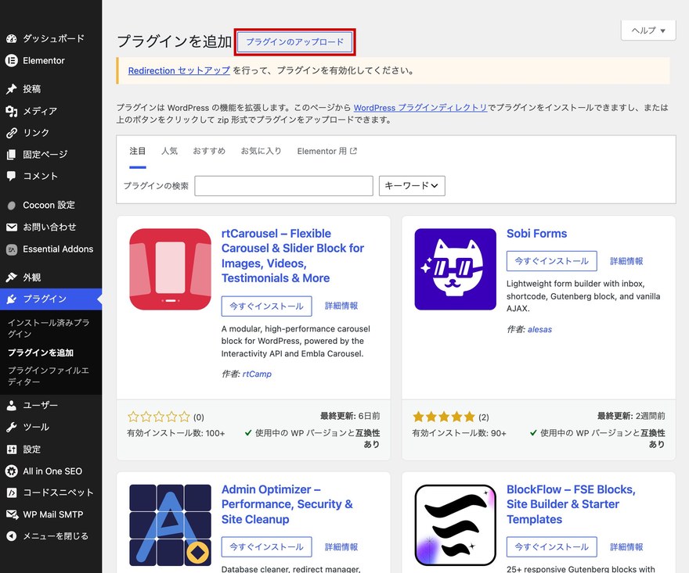The image size is (689, 573).
Task: Open author link rtCamp
Action: [x=257, y=374]
